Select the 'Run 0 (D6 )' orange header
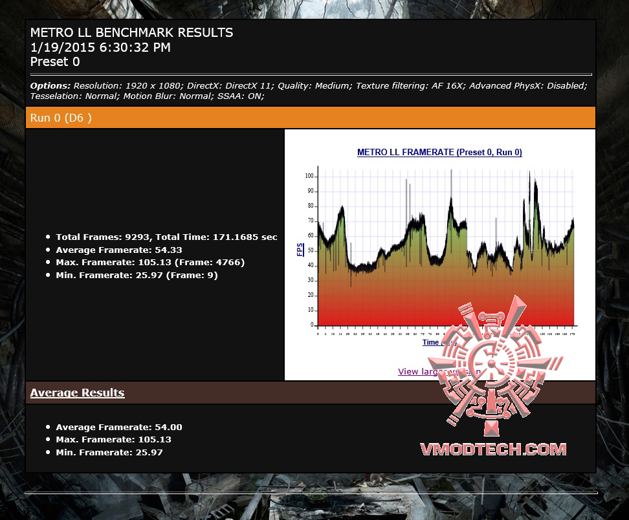This screenshot has width=629, height=520. tap(311, 118)
